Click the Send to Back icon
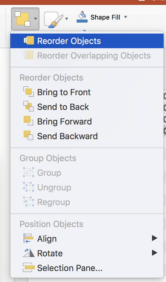 pos(29,106)
